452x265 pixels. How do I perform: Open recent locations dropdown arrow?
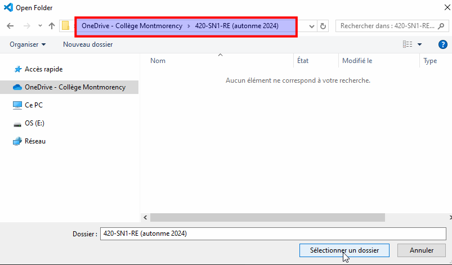(40, 26)
